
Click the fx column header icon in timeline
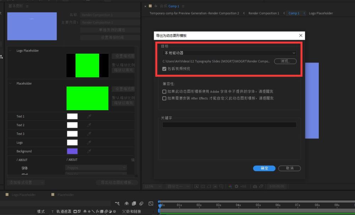tap(98, 211)
